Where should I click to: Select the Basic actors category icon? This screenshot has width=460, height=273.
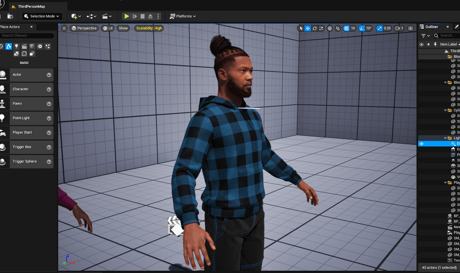[x=9, y=46]
